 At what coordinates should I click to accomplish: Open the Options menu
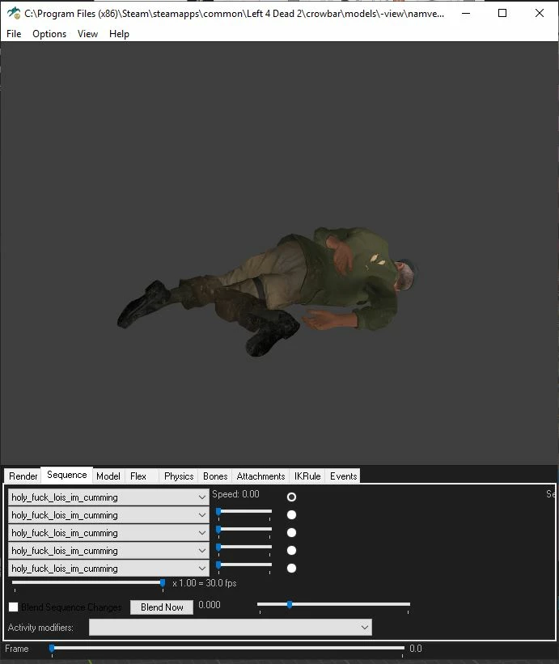(x=49, y=34)
